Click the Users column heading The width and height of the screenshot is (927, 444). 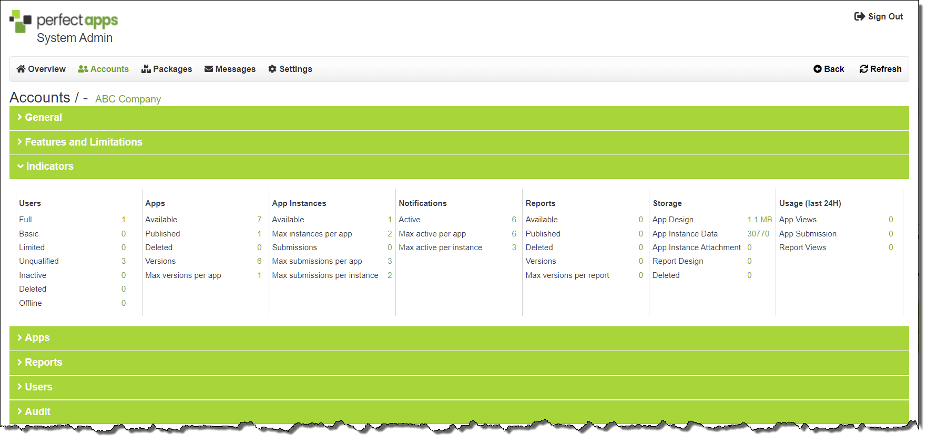coord(30,203)
